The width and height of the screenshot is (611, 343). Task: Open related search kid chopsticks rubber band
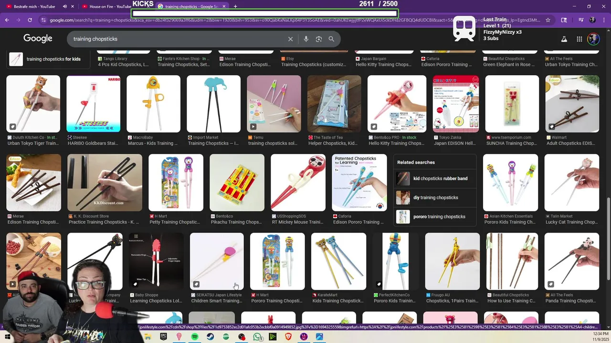435,179
